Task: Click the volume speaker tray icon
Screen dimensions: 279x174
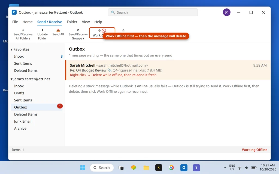Action: tap(246, 168)
